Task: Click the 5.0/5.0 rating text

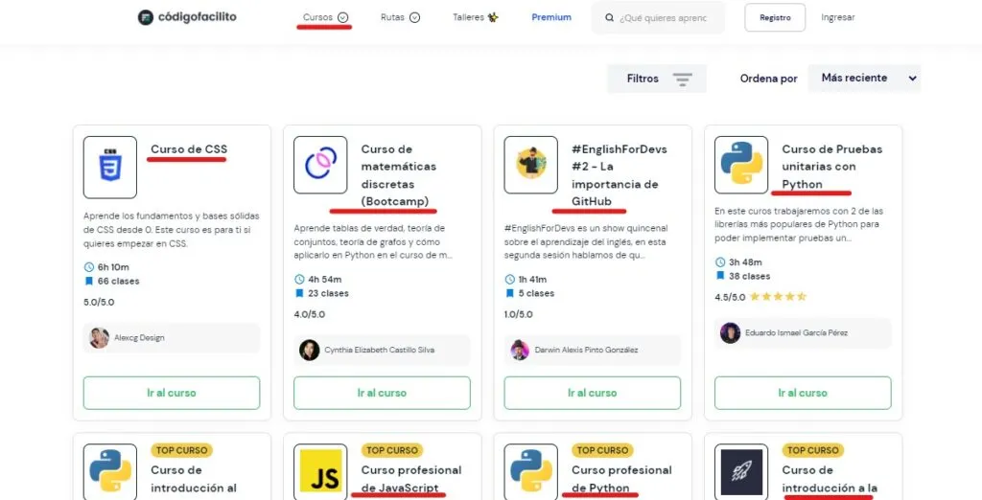Action: click(99, 303)
